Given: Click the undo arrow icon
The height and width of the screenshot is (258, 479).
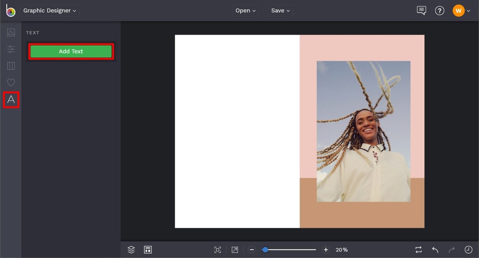Looking at the screenshot, I should point(435,250).
